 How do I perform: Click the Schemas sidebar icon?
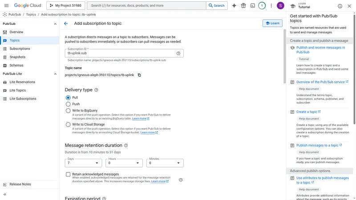click(x=5, y=65)
